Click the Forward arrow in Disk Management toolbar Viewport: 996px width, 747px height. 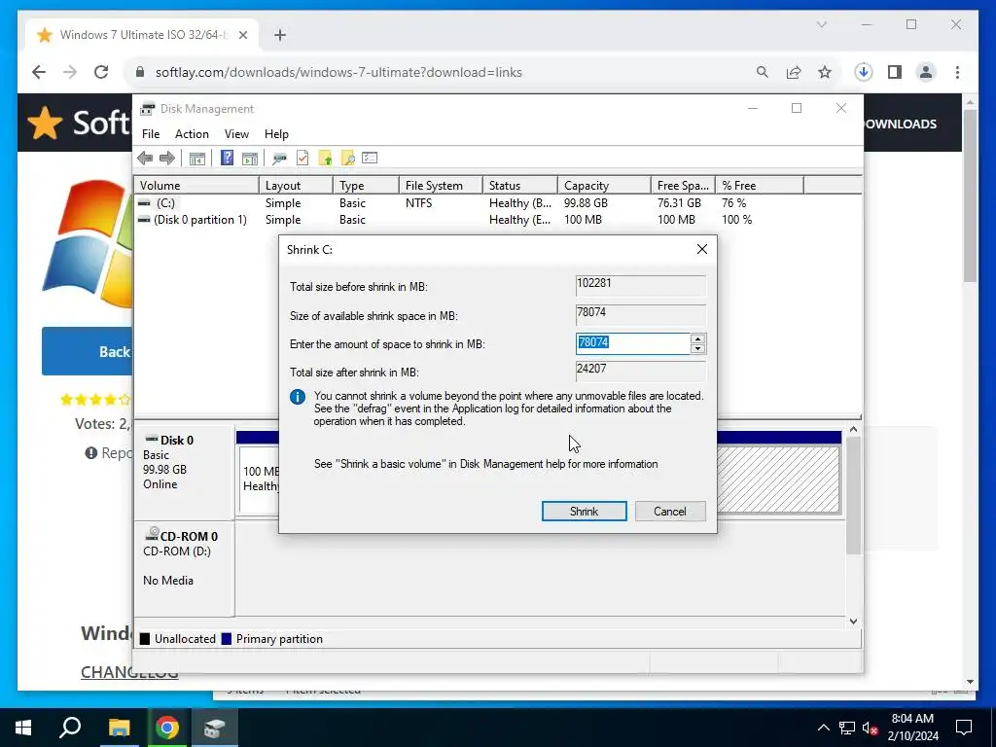pos(167,159)
